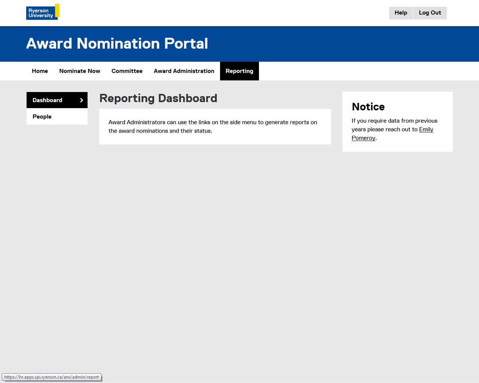The image size is (479, 383).
Task: Select the Reporting tab
Action: click(239, 71)
